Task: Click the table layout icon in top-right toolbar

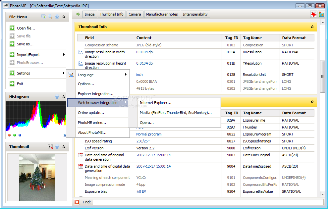Action: (x=321, y=14)
